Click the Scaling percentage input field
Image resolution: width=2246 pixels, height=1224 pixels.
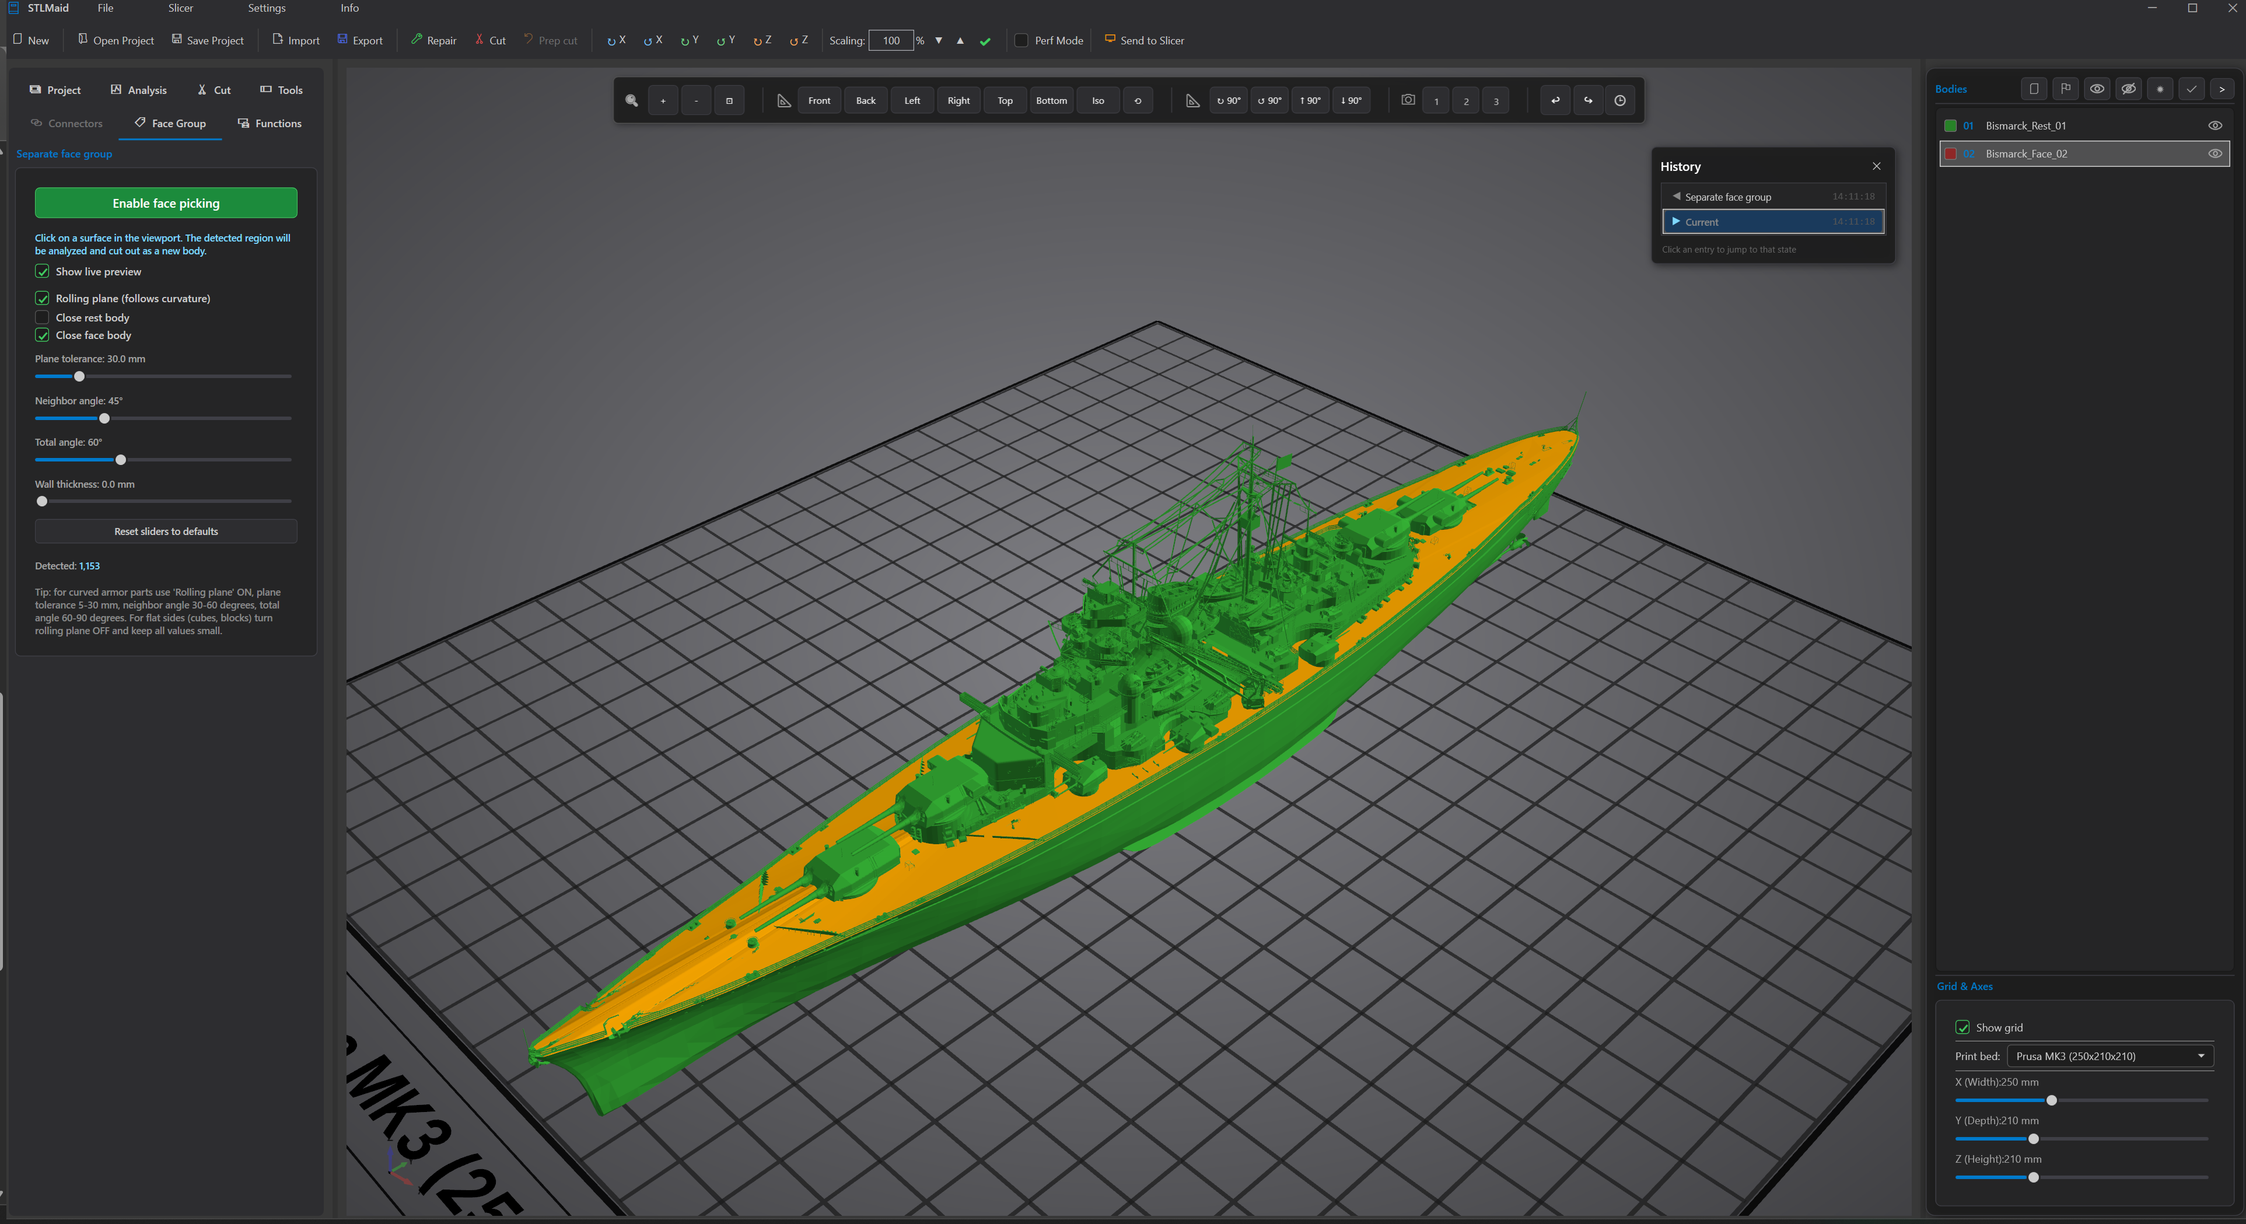pos(891,40)
